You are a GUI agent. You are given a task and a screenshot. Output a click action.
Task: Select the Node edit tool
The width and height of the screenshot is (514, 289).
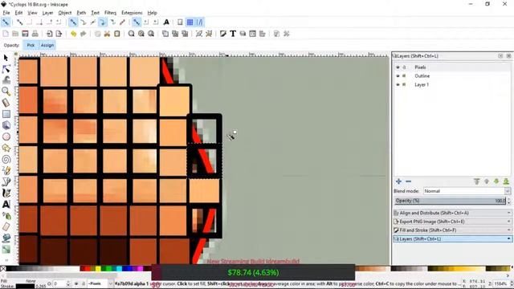coord(6,69)
